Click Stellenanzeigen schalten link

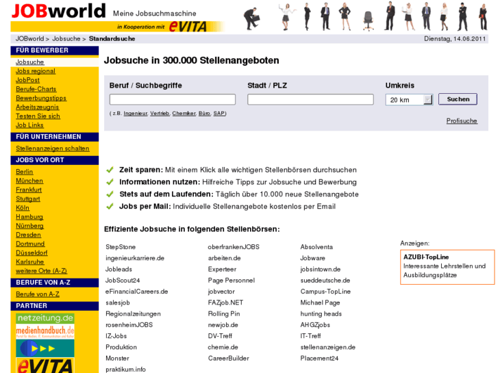coord(53,149)
